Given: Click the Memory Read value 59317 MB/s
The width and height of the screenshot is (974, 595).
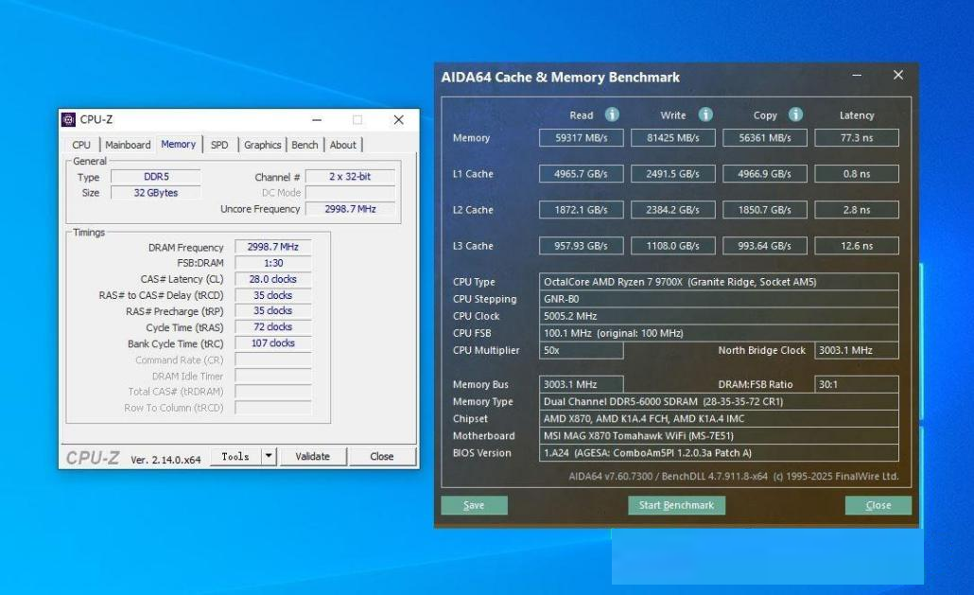Looking at the screenshot, I should point(582,138).
